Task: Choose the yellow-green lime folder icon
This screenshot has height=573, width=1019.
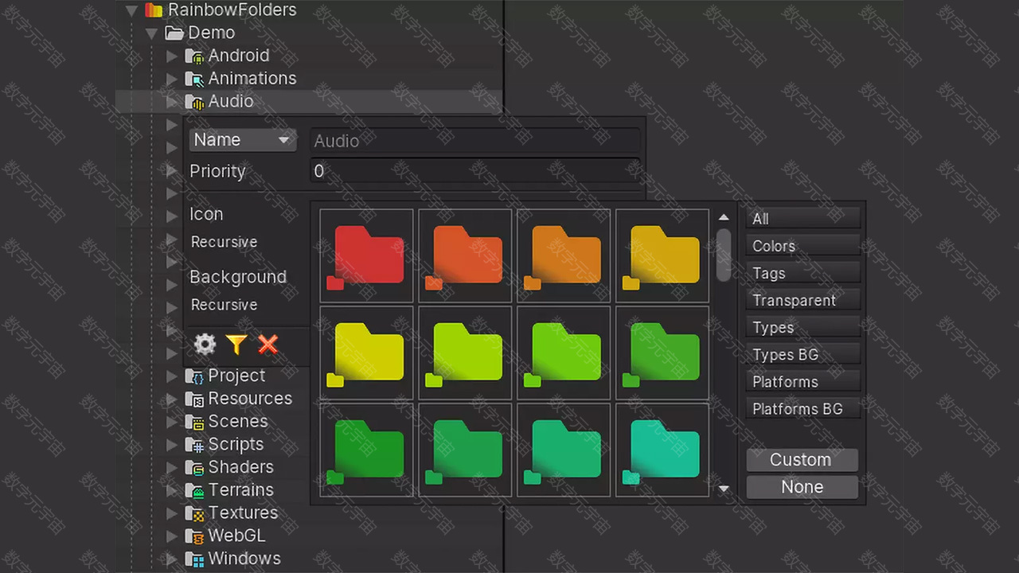Action: coord(465,353)
